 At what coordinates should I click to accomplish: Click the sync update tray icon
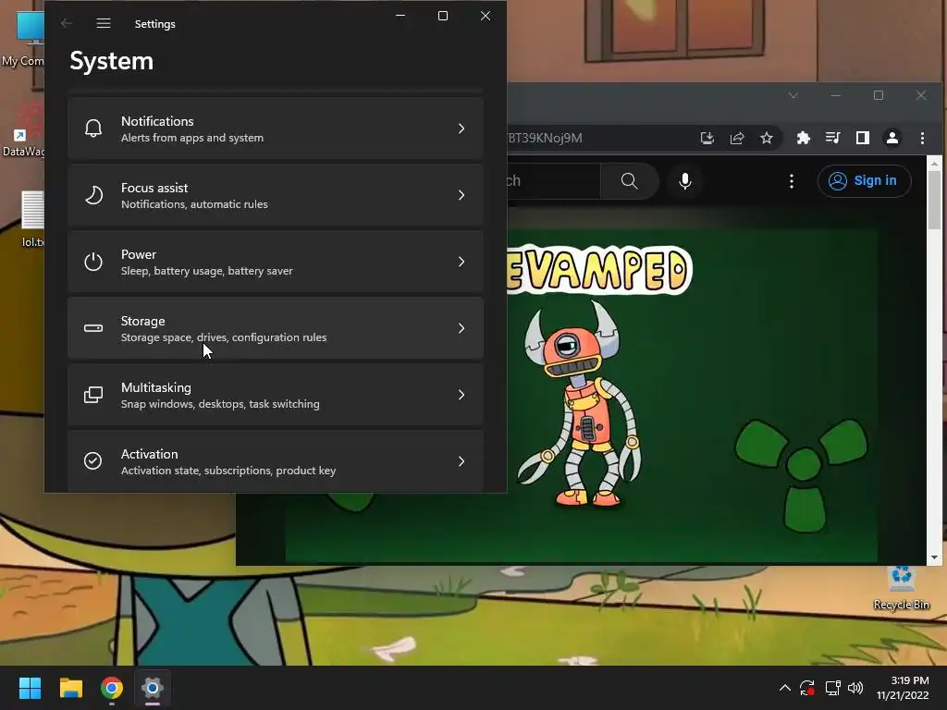[807, 688]
